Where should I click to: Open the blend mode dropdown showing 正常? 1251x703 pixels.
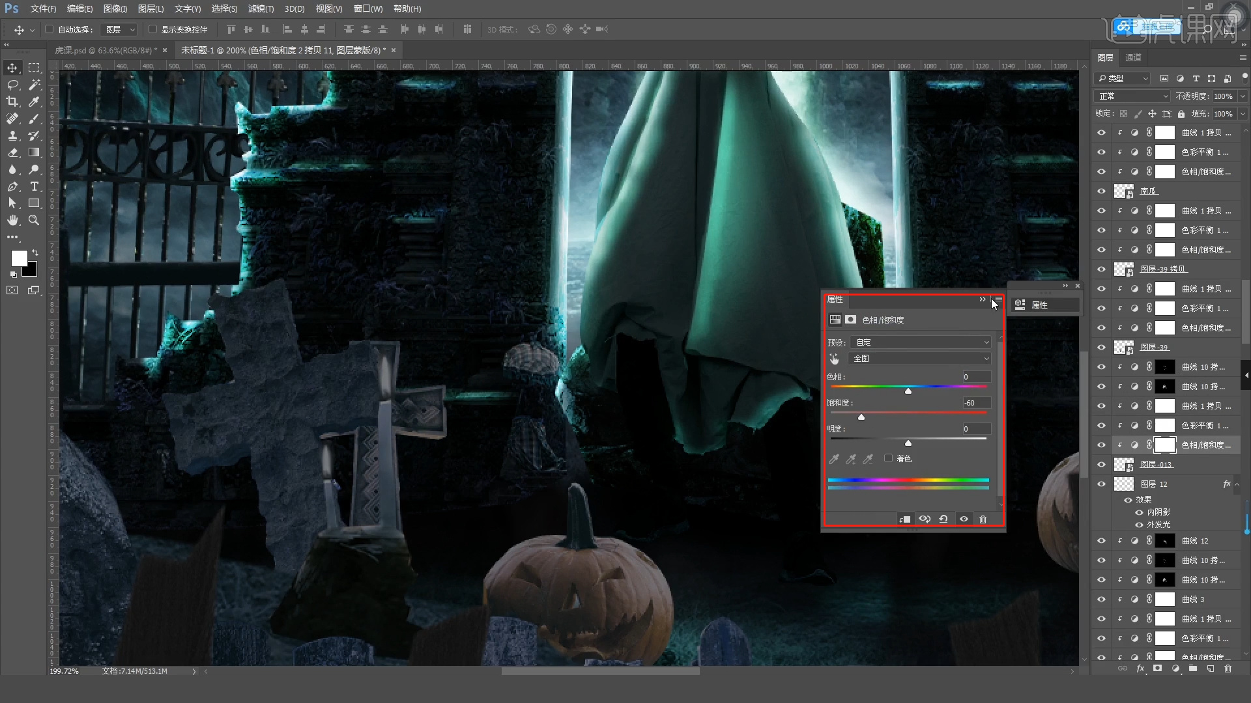click(1132, 96)
